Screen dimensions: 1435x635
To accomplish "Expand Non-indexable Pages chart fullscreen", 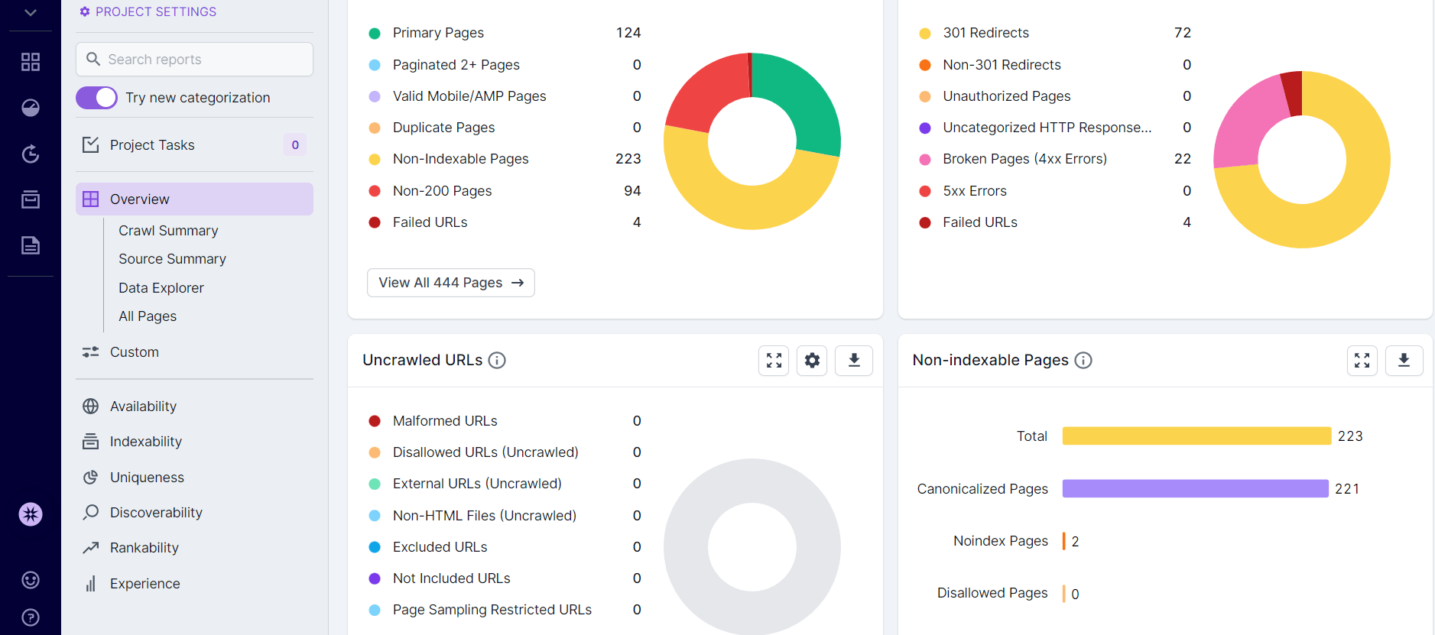I will coord(1362,361).
